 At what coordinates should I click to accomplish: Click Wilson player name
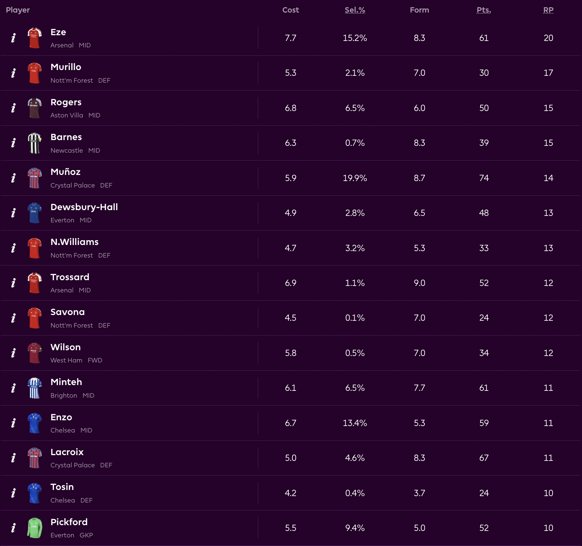point(65,347)
